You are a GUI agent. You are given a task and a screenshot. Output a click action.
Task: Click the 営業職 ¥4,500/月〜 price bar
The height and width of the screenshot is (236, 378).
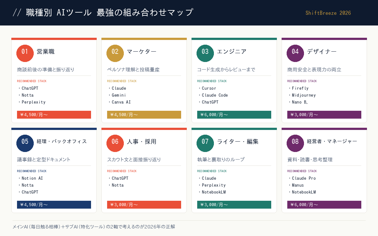tap(54, 115)
